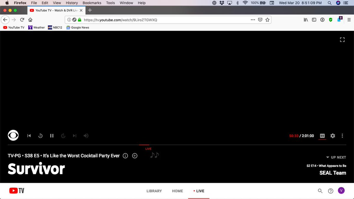The height and width of the screenshot is (199, 354).
Task: Open the LIBRARY tab
Action: [154, 191]
